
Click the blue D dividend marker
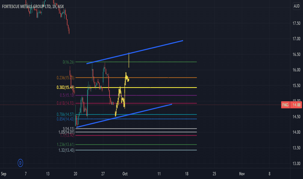coord(20,163)
